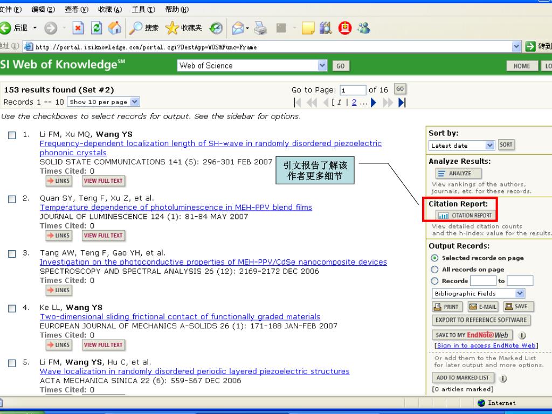Click the Internet zone globe in status bar

(481, 403)
